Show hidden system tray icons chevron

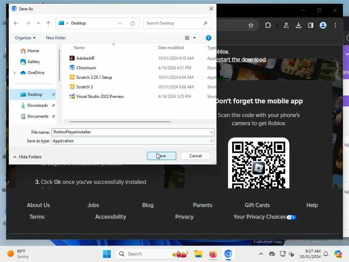pyautogui.click(x=261, y=254)
